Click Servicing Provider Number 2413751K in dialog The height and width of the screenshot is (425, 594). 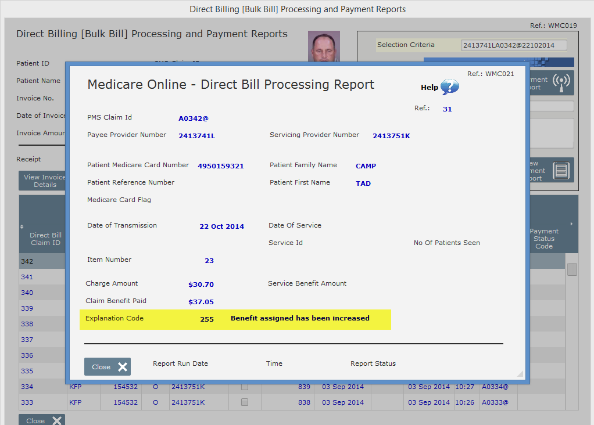[391, 136]
